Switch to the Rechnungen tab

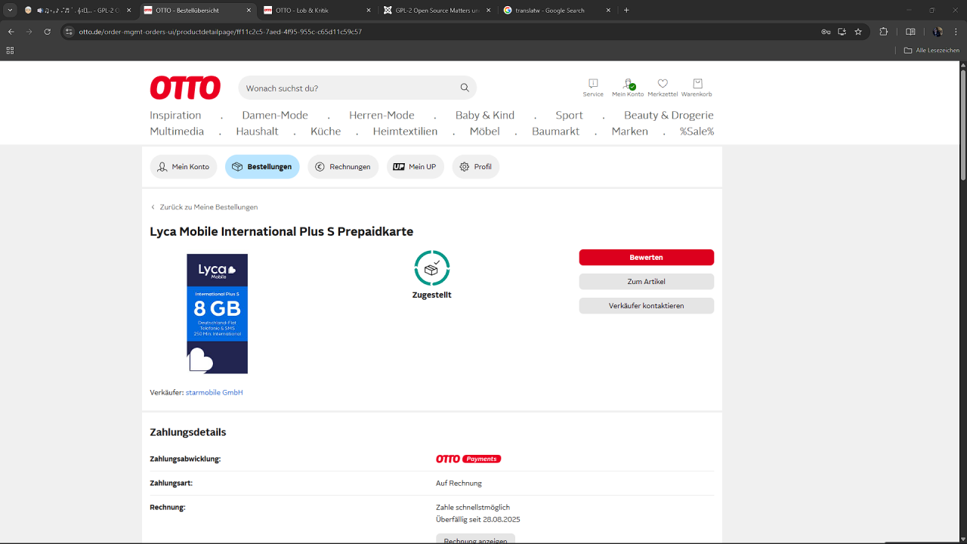(343, 167)
